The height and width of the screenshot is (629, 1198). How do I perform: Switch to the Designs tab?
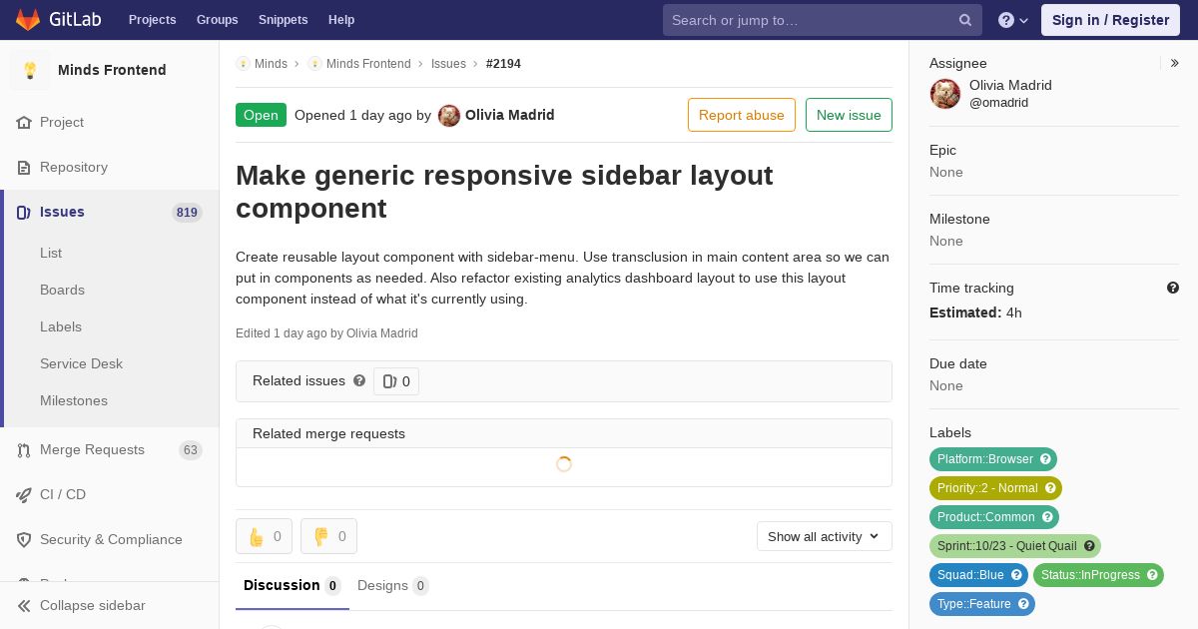(393, 586)
